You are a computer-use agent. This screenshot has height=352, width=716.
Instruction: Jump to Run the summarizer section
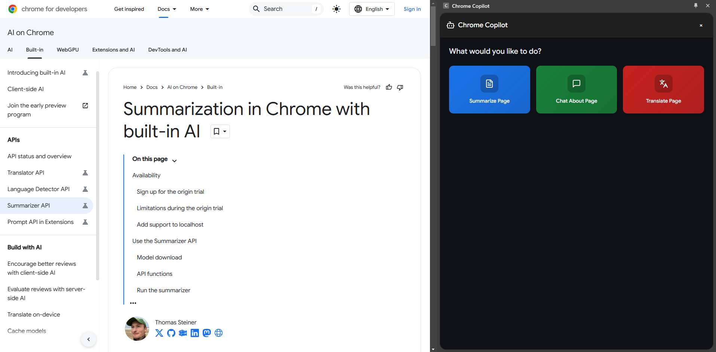pyautogui.click(x=163, y=290)
